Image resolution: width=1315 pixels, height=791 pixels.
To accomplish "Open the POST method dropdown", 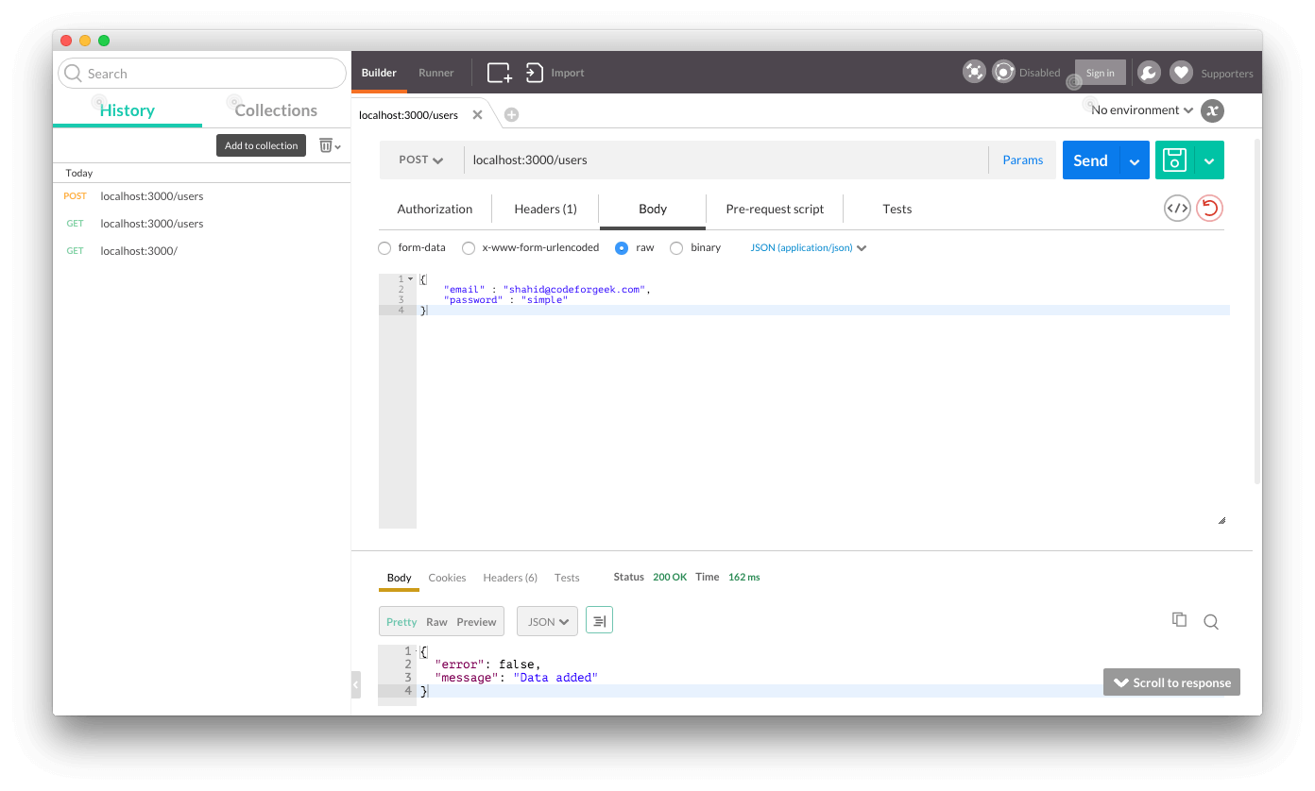I will [420, 160].
